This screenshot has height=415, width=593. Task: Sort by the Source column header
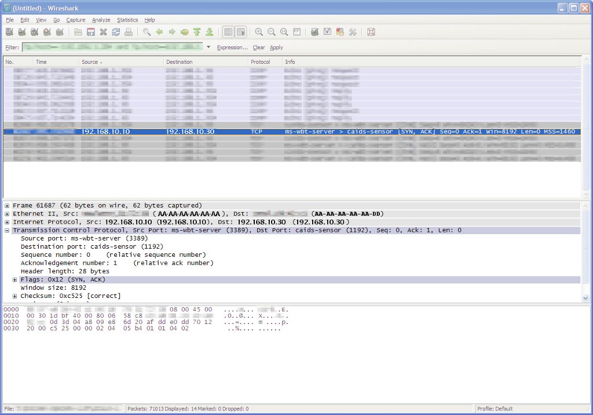click(122, 61)
